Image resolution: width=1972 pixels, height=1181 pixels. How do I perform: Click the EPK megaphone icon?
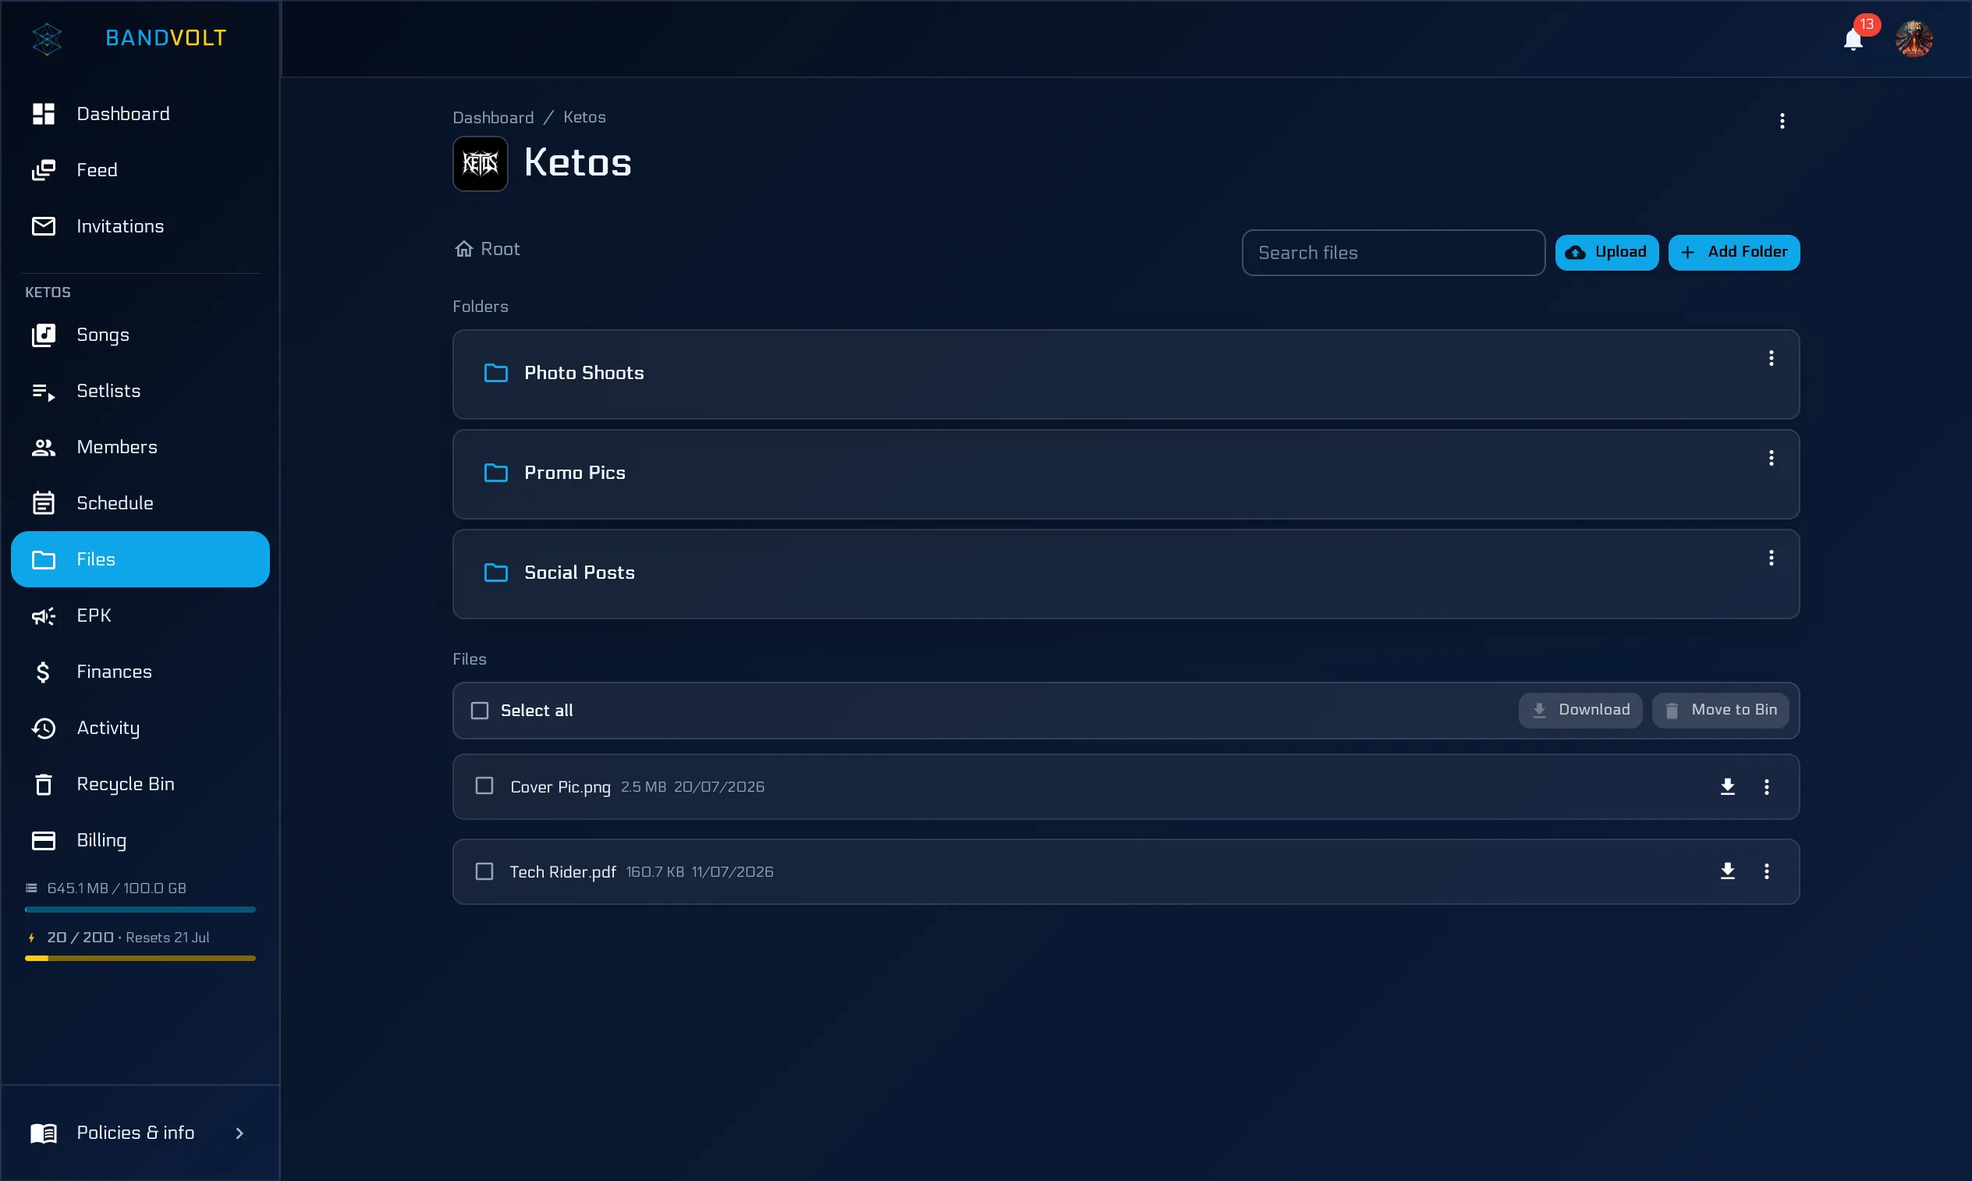click(x=44, y=616)
